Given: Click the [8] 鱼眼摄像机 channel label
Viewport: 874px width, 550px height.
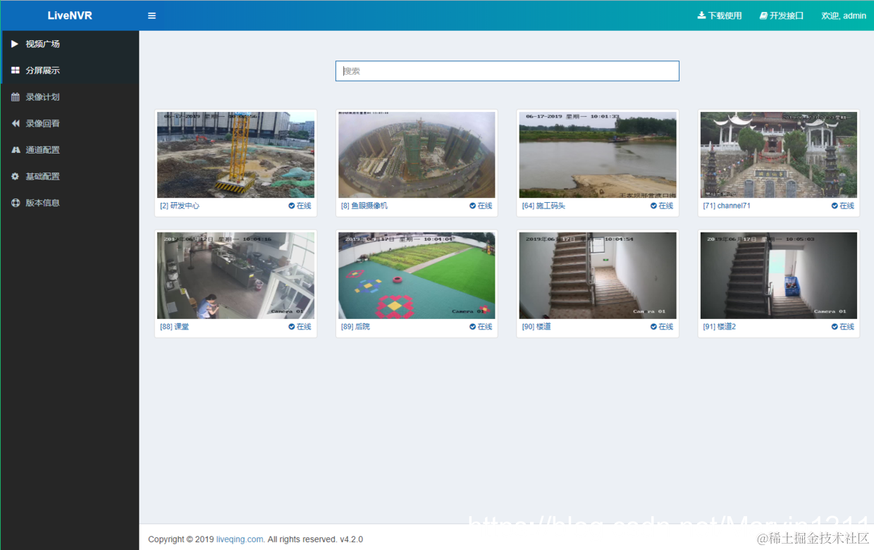Looking at the screenshot, I should point(364,206).
